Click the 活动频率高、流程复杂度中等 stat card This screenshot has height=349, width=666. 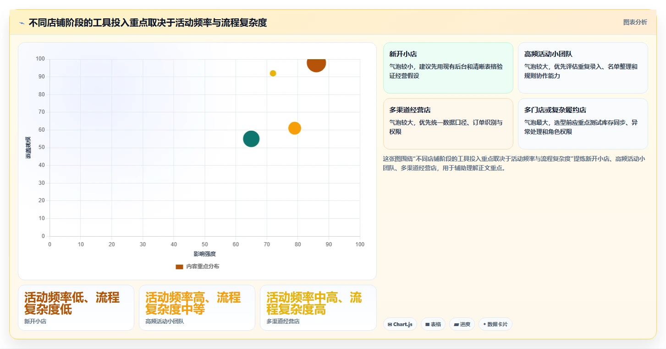click(x=197, y=308)
